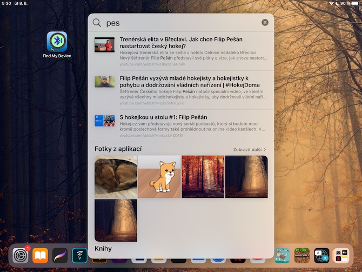Viewport: 362px width, 272px height.
Task: Tap the battery indicator in status bar
Action: [356, 3]
